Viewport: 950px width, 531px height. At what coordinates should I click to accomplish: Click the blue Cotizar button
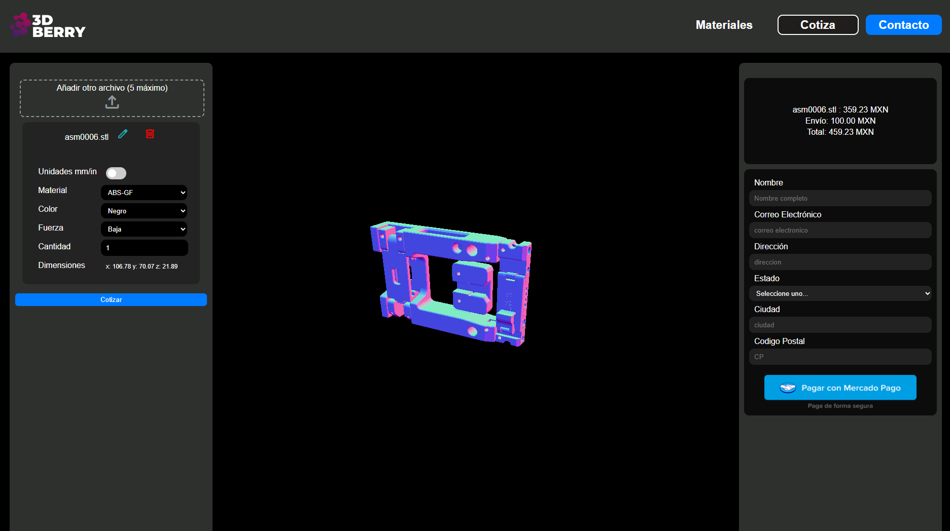[x=111, y=299]
